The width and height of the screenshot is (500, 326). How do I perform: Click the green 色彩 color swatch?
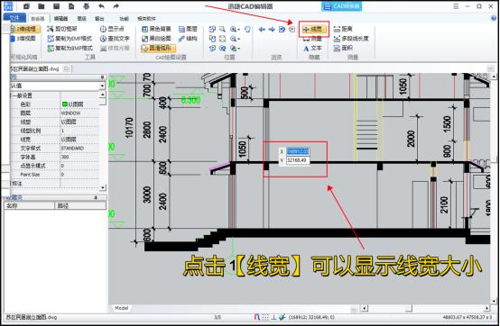click(65, 104)
